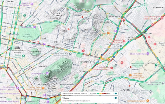Select the ΕΡΥΘΡΟΣ ΣΤΑΥΡΟΣ label
This screenshot has height=104, width=165.
tap(132, 38)
